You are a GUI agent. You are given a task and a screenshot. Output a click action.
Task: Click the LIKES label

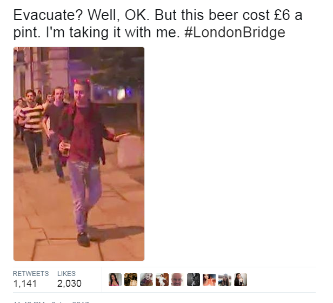(66, 273)
